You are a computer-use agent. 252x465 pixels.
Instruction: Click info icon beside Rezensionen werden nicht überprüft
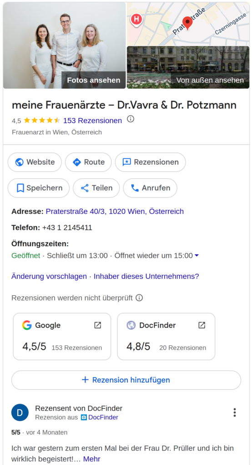point(139,298)
